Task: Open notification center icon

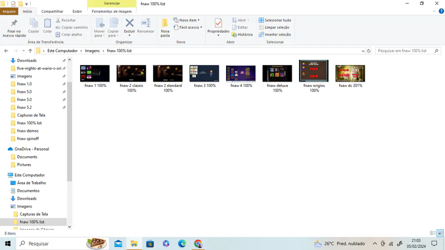Action: coord(434,244)
